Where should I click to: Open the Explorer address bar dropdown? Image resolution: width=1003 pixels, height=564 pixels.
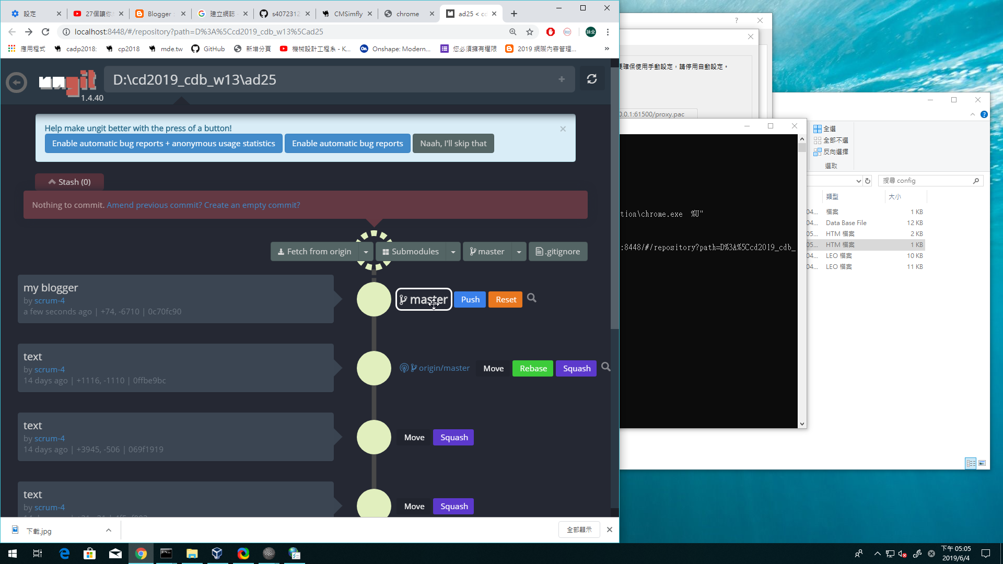pyautogui.click(x=858, y=181)
